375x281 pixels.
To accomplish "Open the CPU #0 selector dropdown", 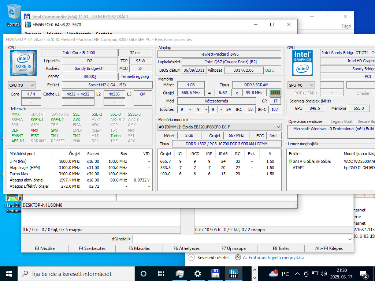I will [x=22, y=85].
